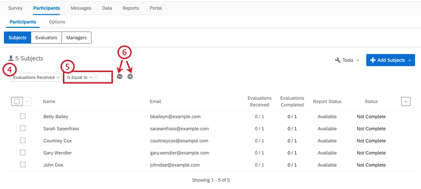This screenshot has width=421, height=189.
Task: Select the name Betty Bailey
Action: click(x=55, y=116)
